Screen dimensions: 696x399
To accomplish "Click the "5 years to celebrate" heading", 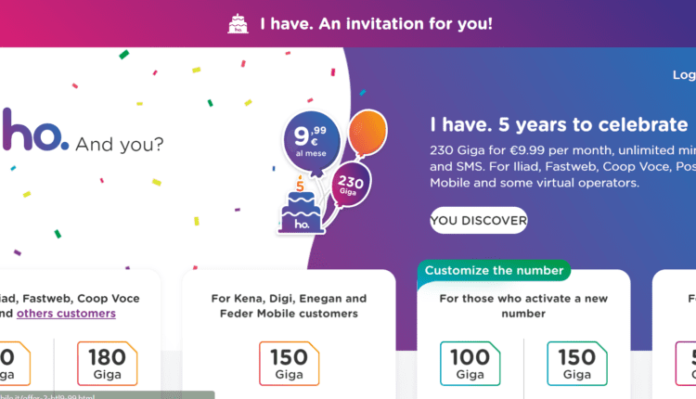I will click(560, 125).
